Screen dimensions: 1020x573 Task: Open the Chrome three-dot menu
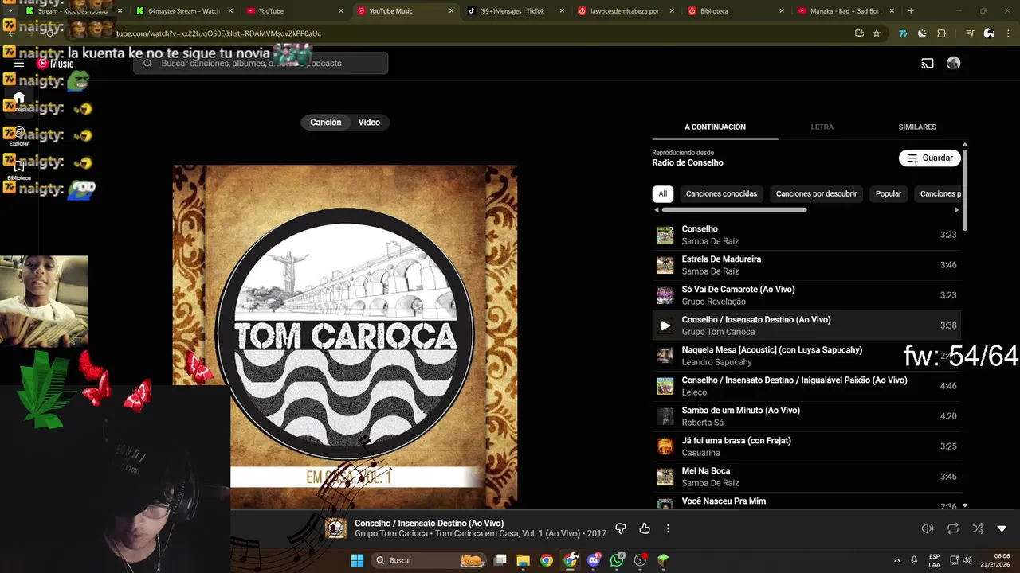1007,33
